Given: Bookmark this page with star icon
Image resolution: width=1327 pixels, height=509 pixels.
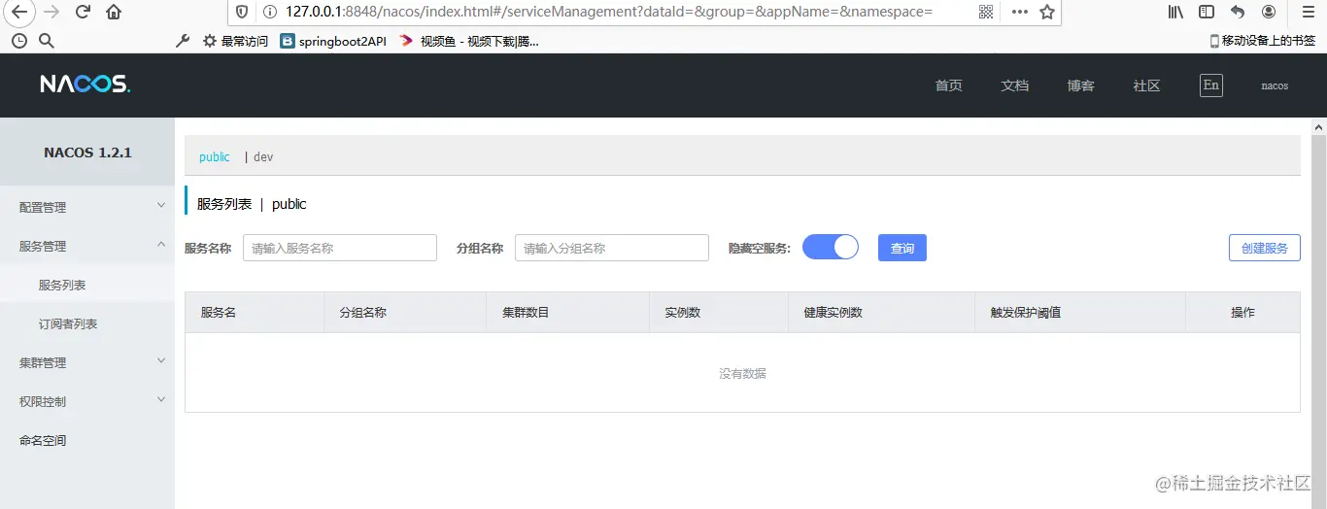Looking at the screenshot, I should [1046, 12].
